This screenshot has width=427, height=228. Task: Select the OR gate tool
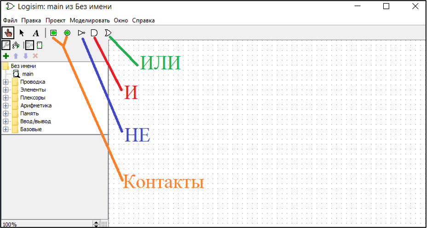pyautogui.click(x=108, y=33)
